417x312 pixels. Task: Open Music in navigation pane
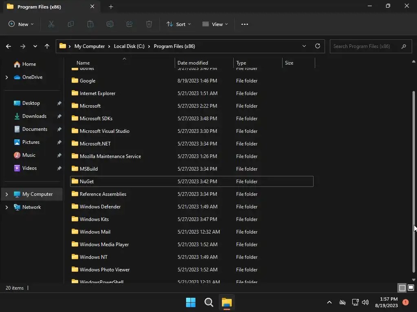pos(29,155)
